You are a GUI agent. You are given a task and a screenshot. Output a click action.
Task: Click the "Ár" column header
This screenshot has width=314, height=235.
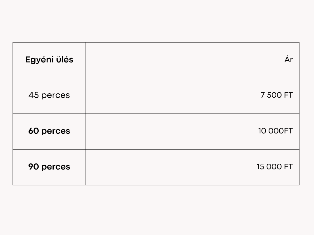pos(289,60)
